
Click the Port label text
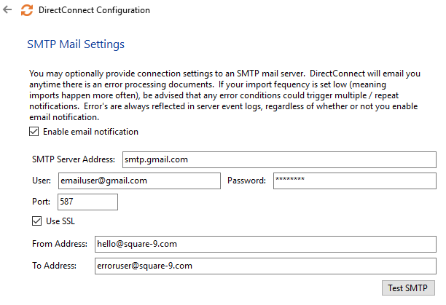pyautogui.click(x=41, y=202)
